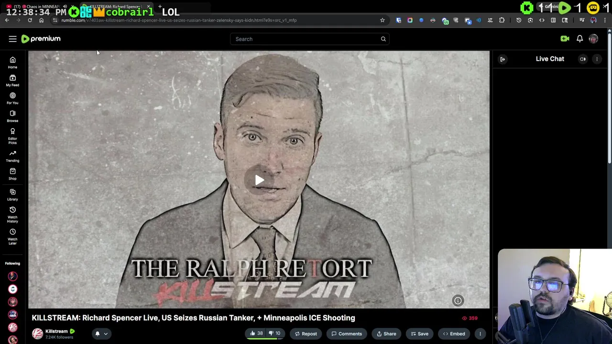The image size is (612, 344).
Task: Click the Killstream channel avatar
Action: (x=37, y=333)
